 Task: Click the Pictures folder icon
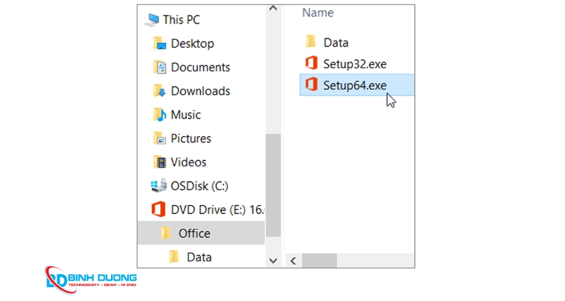pos(159,139)
